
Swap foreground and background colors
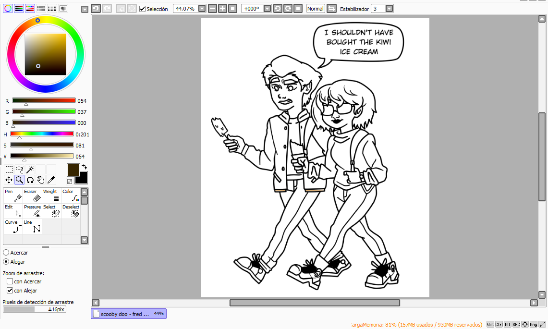point(84,167)
